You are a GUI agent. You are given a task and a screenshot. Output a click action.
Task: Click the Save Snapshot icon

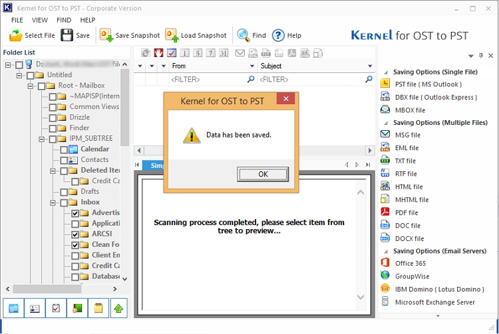[x=106, y=35]
